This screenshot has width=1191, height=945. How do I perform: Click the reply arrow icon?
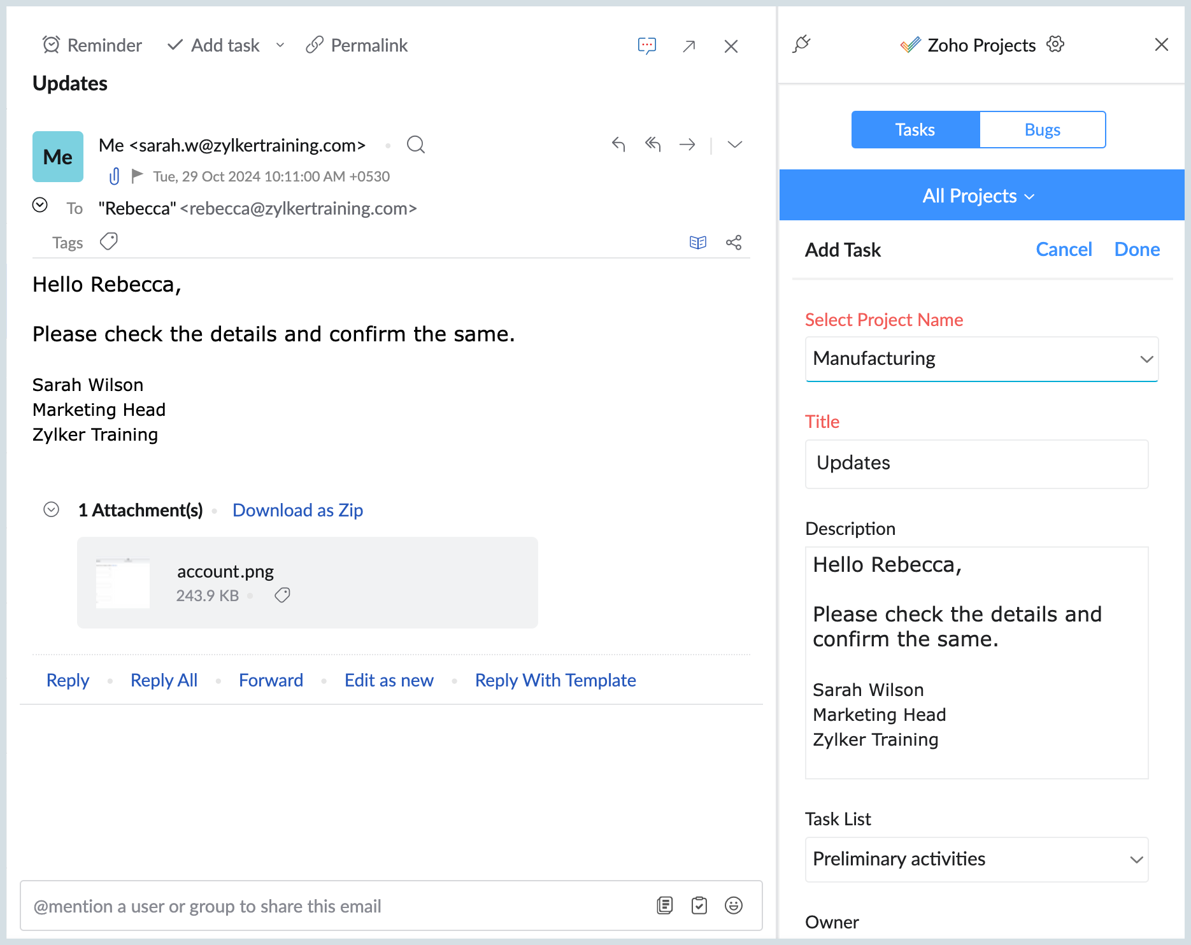[618, 145]
